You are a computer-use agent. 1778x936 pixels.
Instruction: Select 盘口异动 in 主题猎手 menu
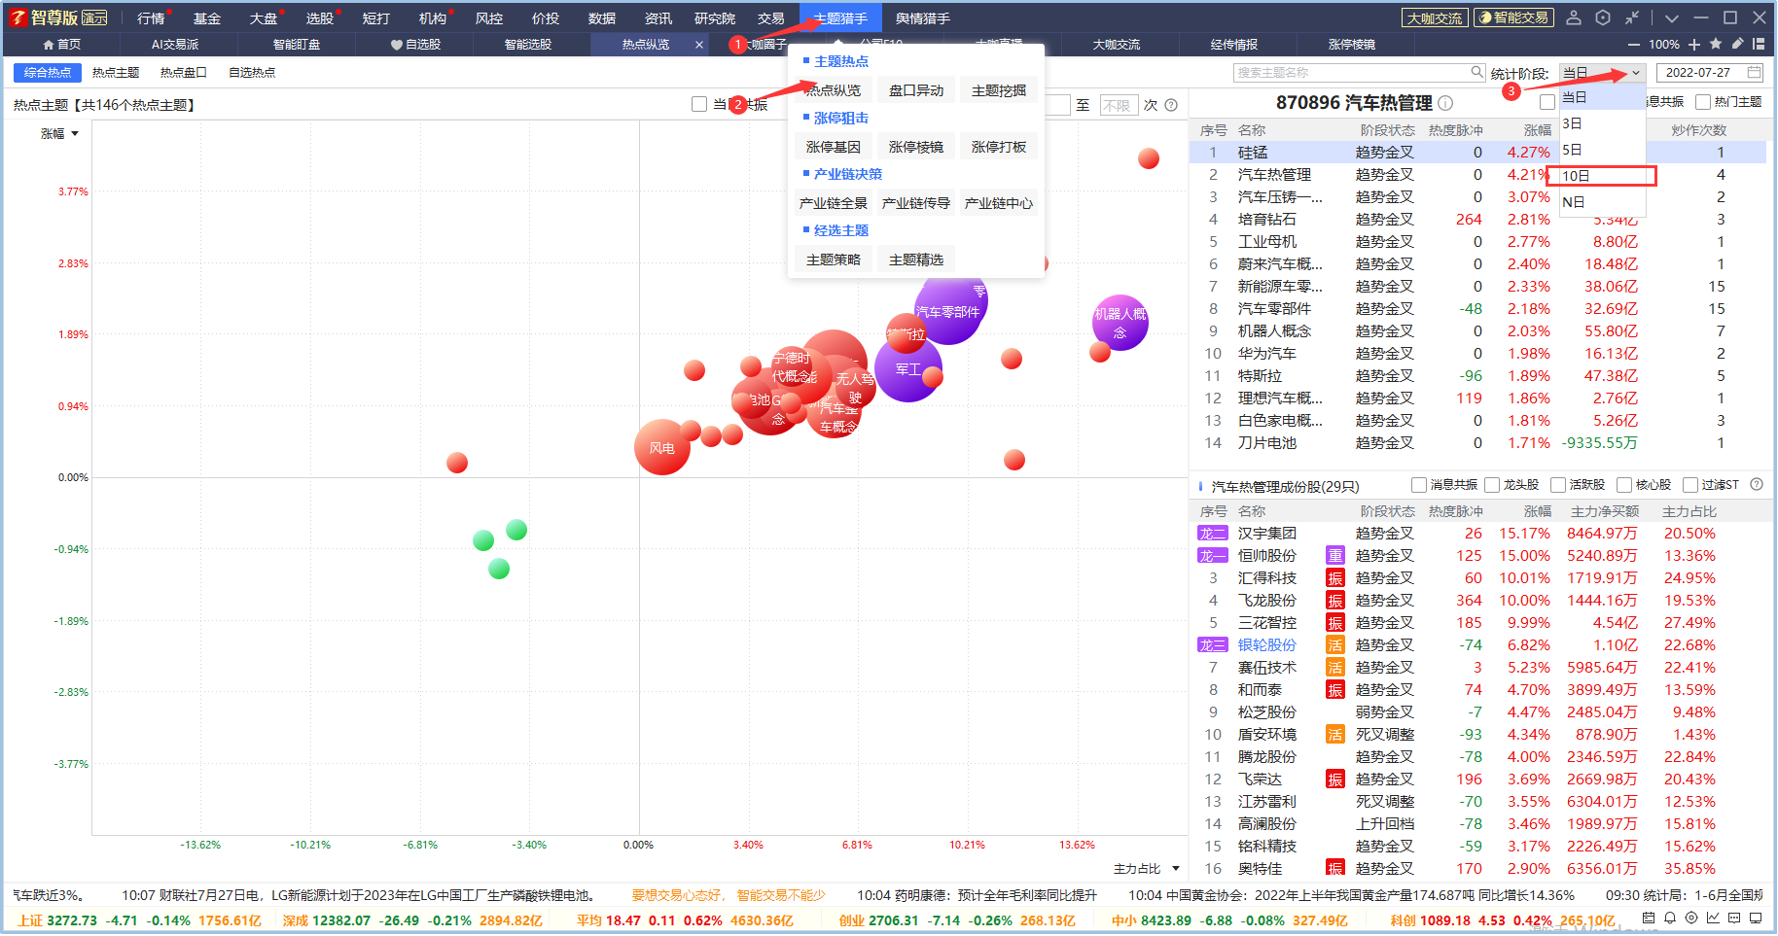coord(916,90)
